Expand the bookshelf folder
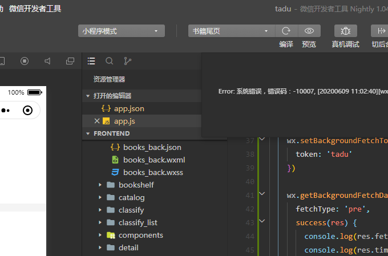Image resolution: width=388 pixels, height=256 pixels. pos(100,185)
